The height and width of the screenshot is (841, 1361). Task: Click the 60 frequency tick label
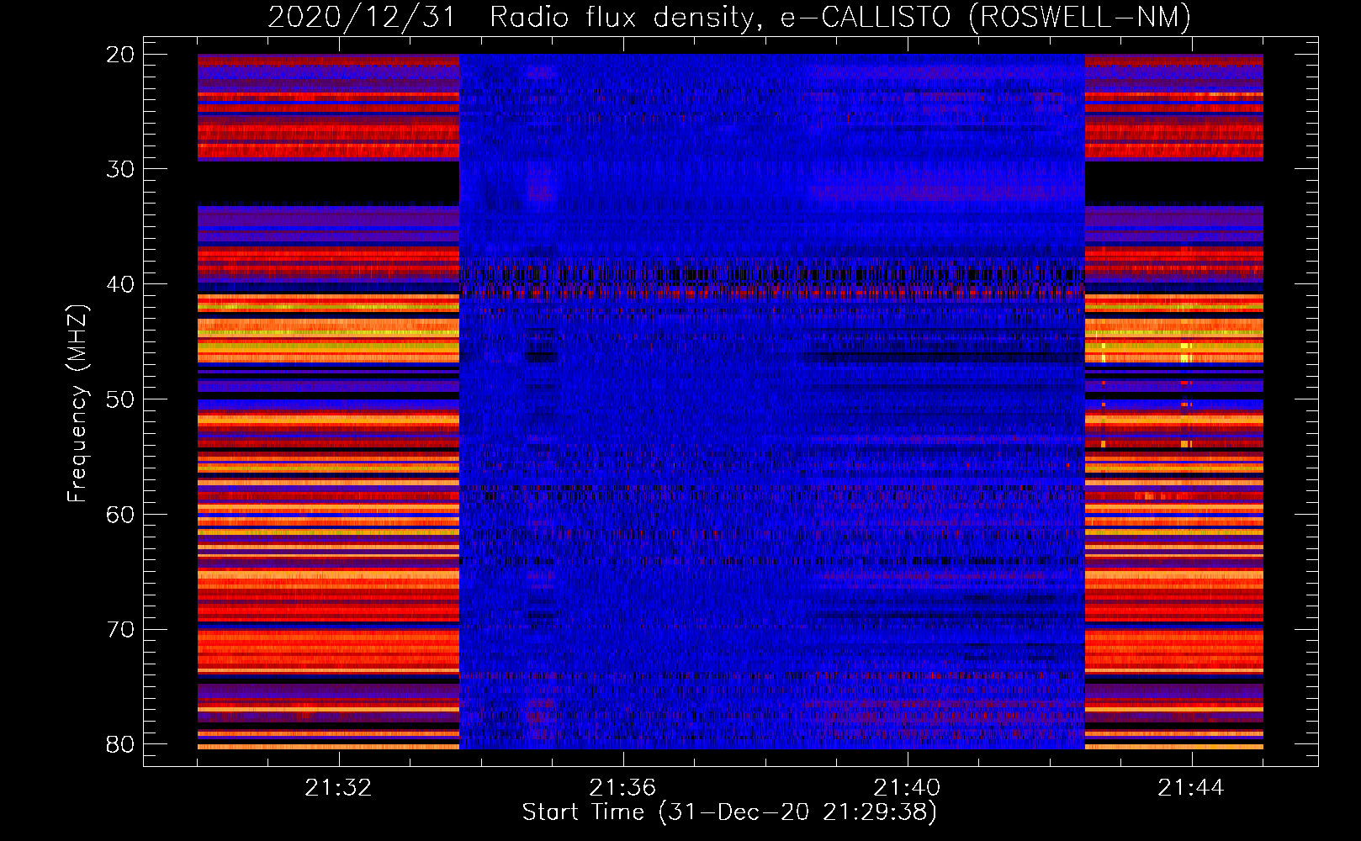point(120,515)
